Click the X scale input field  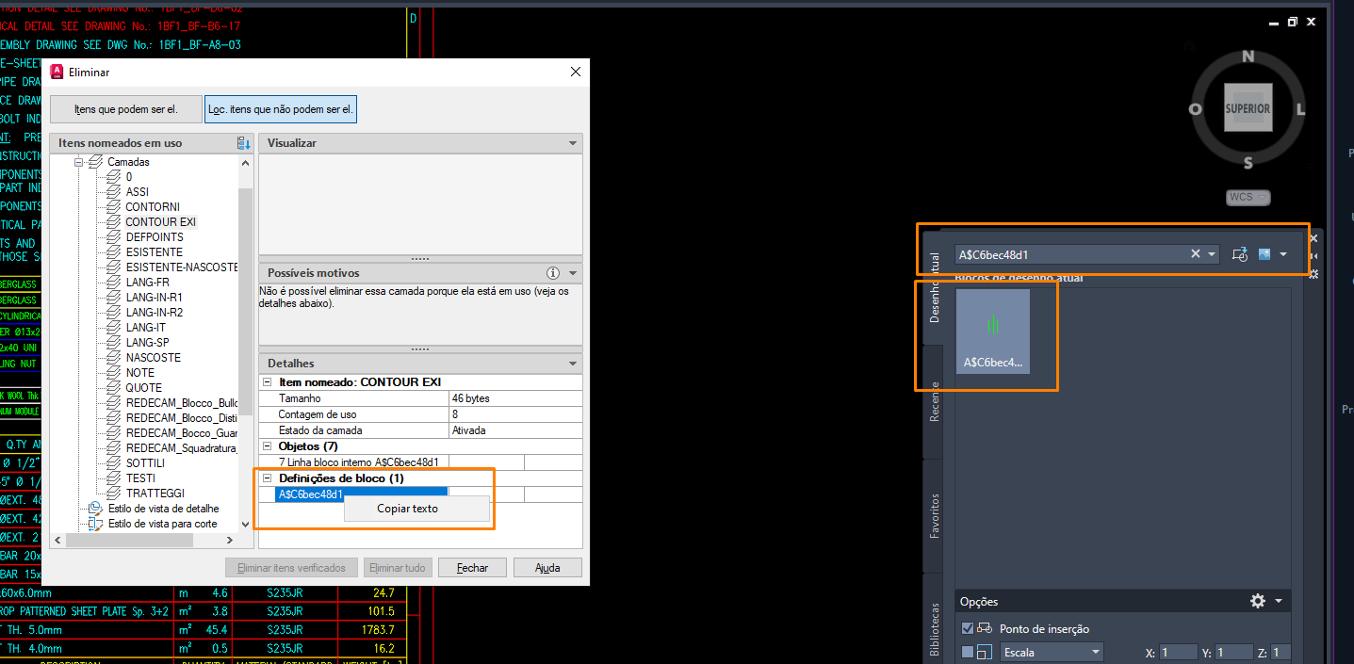pos(1179,652)
